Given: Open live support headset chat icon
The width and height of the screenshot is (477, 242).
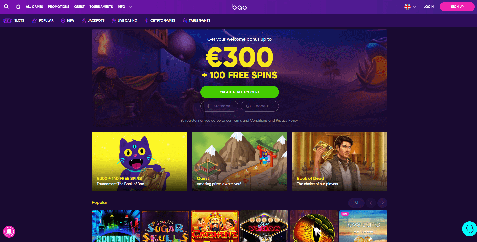Looking at the screenshot, I should (x=469, y=229).
